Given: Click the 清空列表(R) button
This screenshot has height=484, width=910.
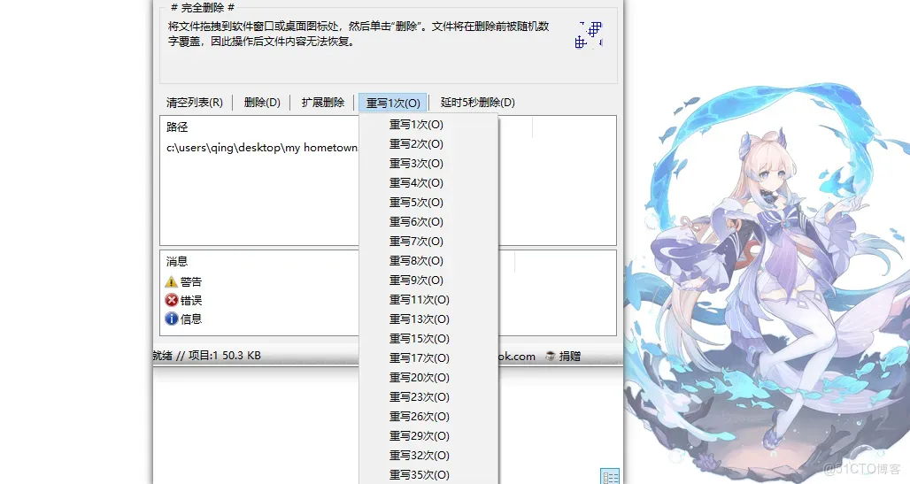Looking at the screenshot, I should [195, 103].
